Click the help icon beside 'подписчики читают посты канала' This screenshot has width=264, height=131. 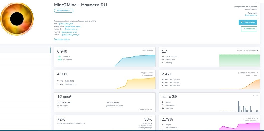pyautogui.click(x=84, y=124)
